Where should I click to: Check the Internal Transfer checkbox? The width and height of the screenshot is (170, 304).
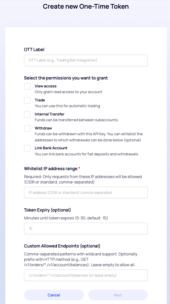27,114
